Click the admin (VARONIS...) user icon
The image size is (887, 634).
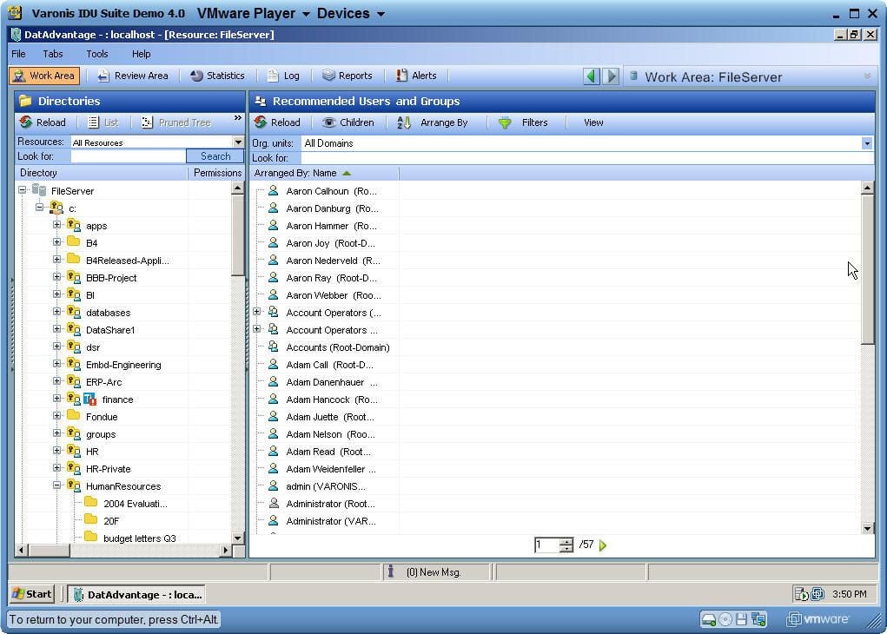pos(274,485)
